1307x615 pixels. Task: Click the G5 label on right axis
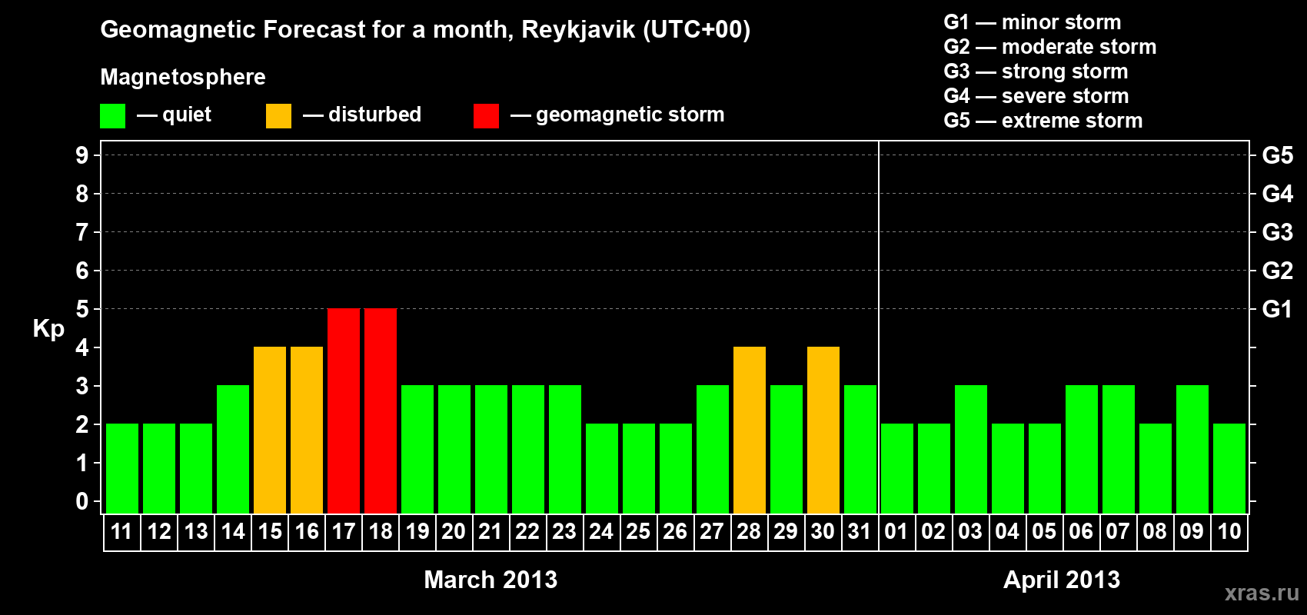1278,155
